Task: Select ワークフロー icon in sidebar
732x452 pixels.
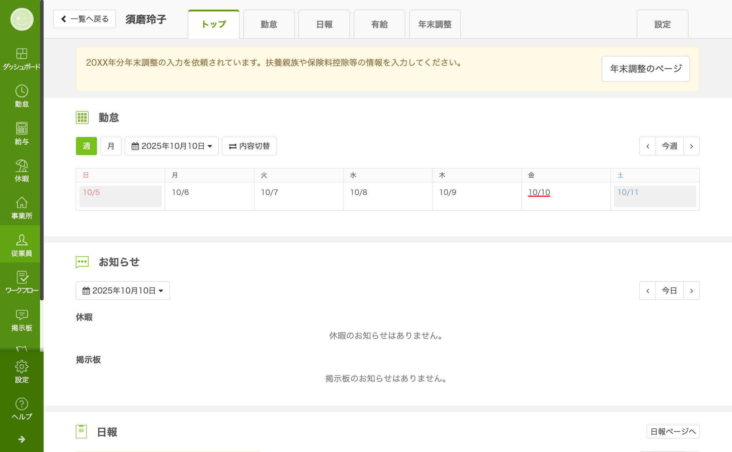Action: [x=21, y=282]
